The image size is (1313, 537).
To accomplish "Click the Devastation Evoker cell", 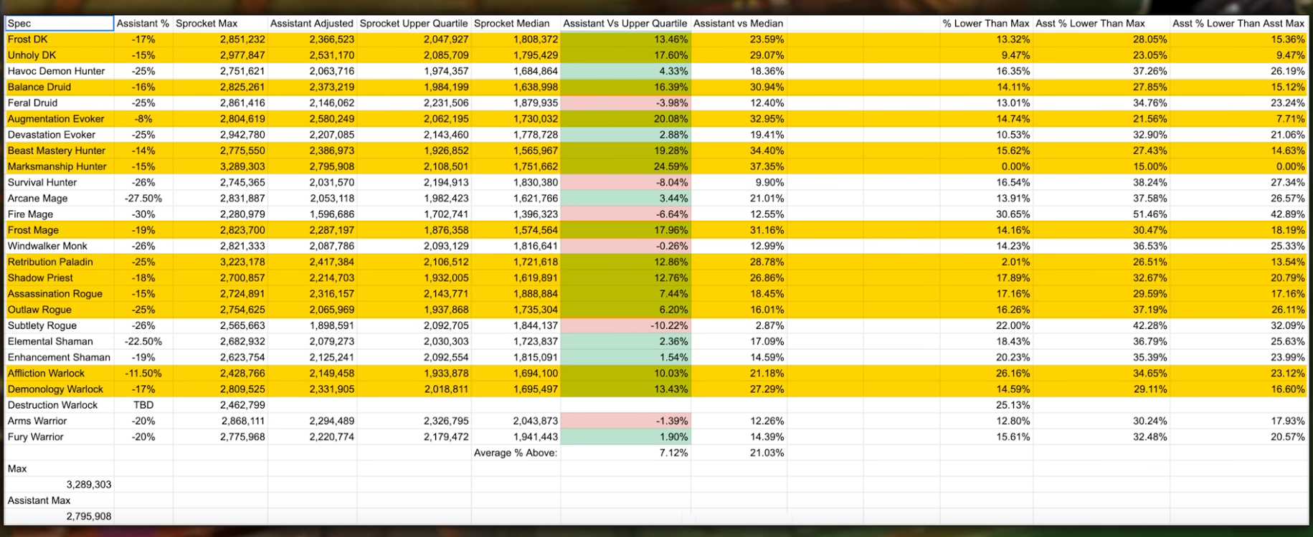I will (60, 135).
